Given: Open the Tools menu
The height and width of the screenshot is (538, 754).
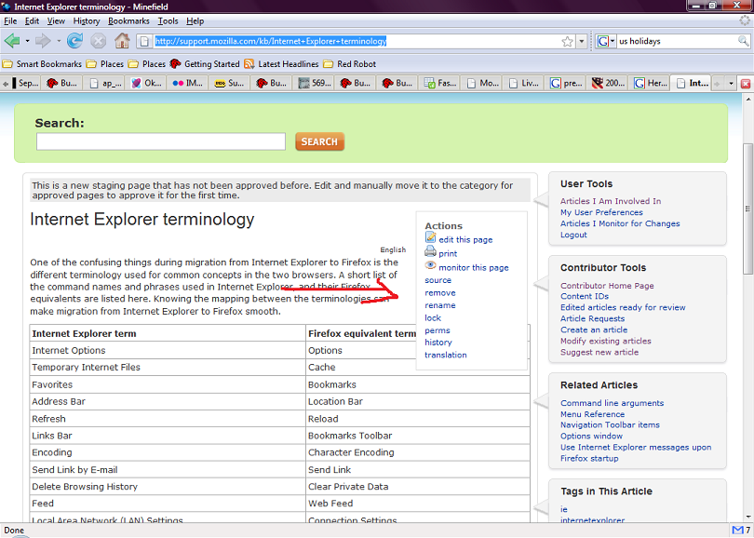Looking at the screenshot, I should tap(168, 20).
